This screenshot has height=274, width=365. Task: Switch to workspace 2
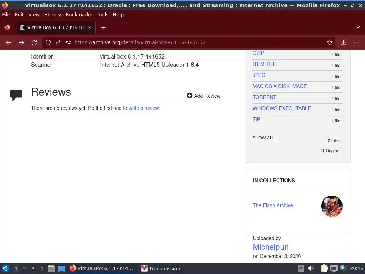tap(25, 269)
